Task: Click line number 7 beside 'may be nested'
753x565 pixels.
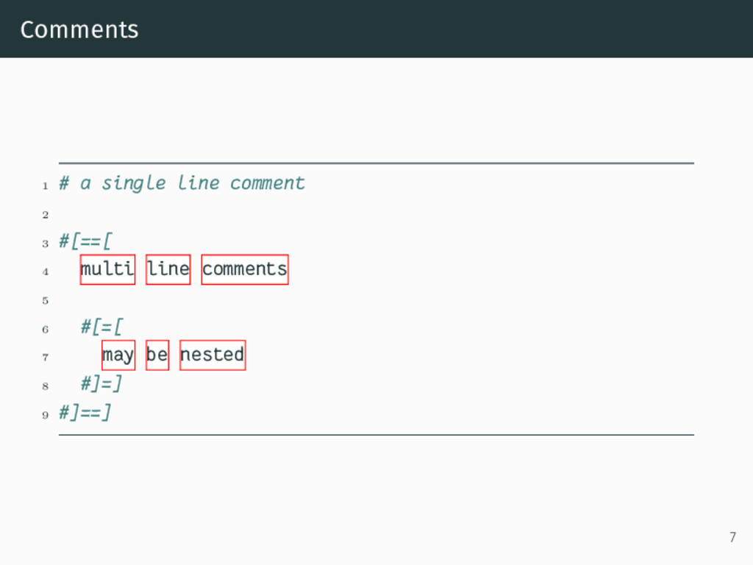Action: point(45,358)
